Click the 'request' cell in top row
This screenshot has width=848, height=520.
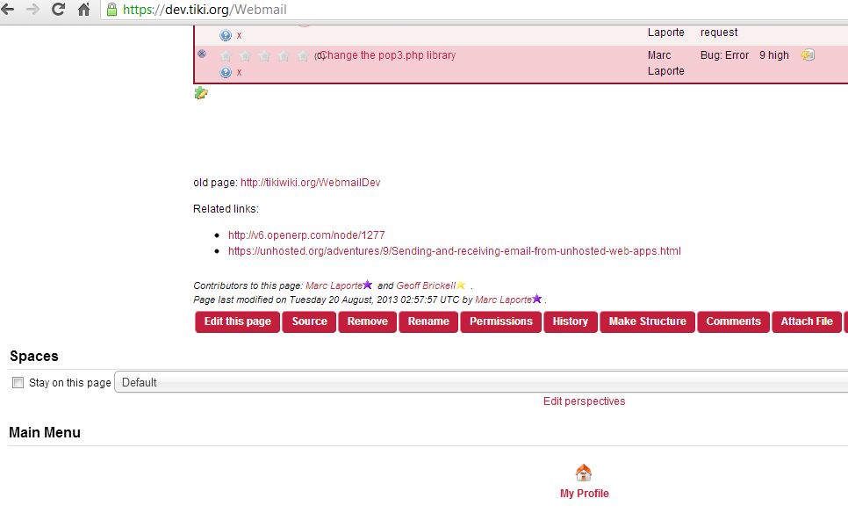[x=719, y=32]
